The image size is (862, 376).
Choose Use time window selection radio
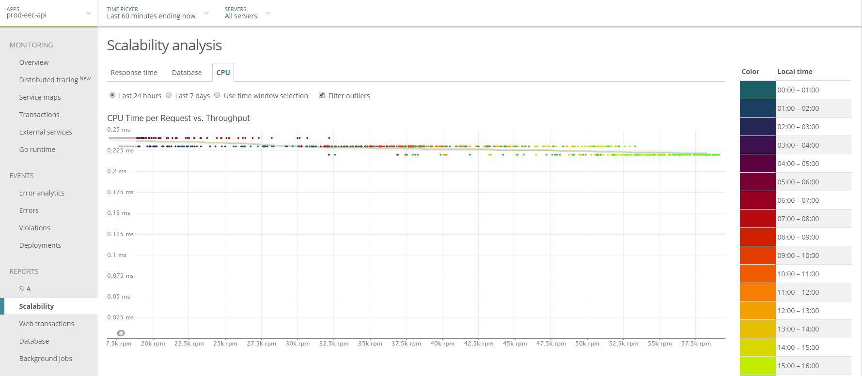217,95
